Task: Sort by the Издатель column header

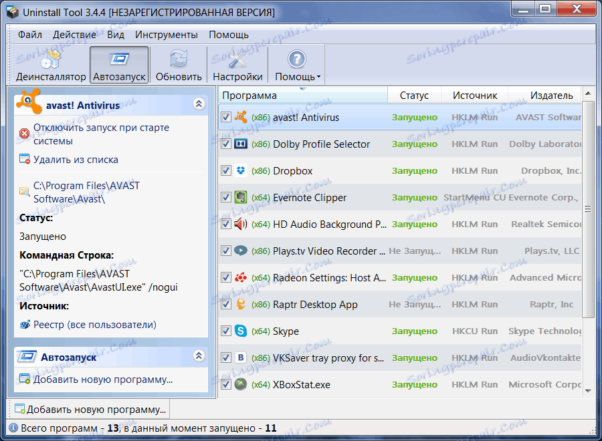Action: click(545, 95)
